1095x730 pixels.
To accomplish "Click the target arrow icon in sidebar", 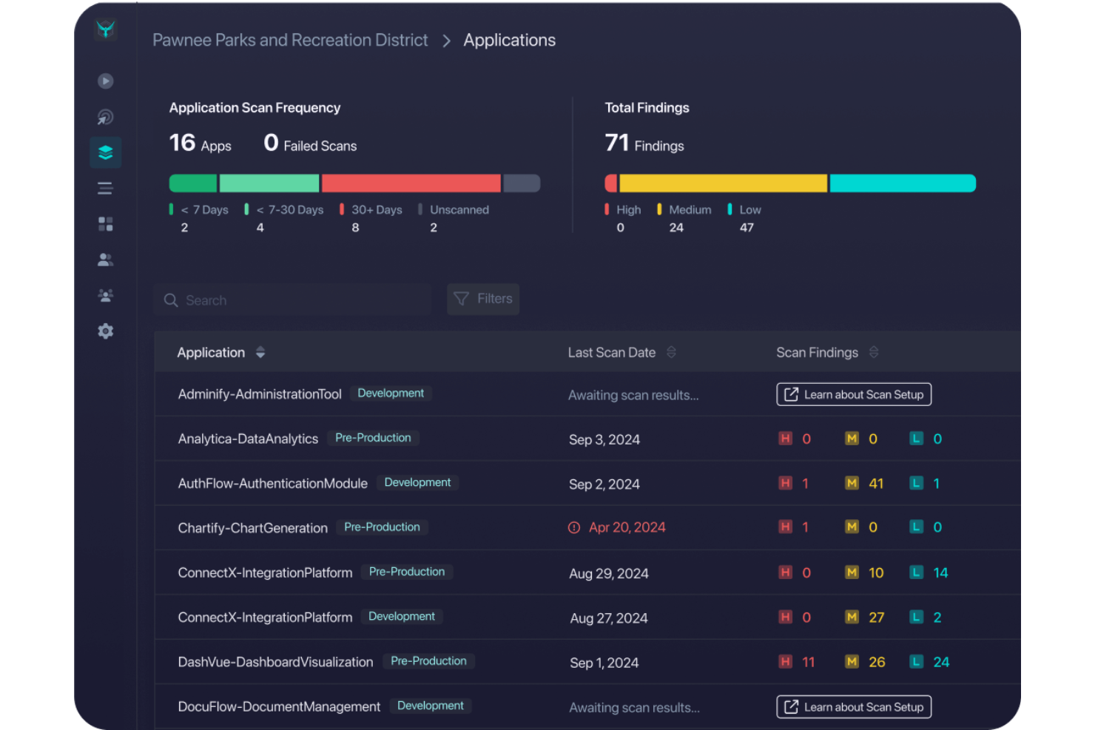I will click(105, 116).
